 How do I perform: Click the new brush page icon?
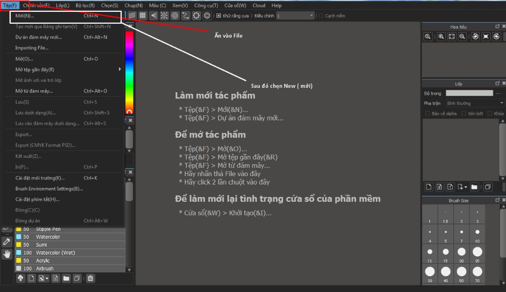click(x=31, y=278)
